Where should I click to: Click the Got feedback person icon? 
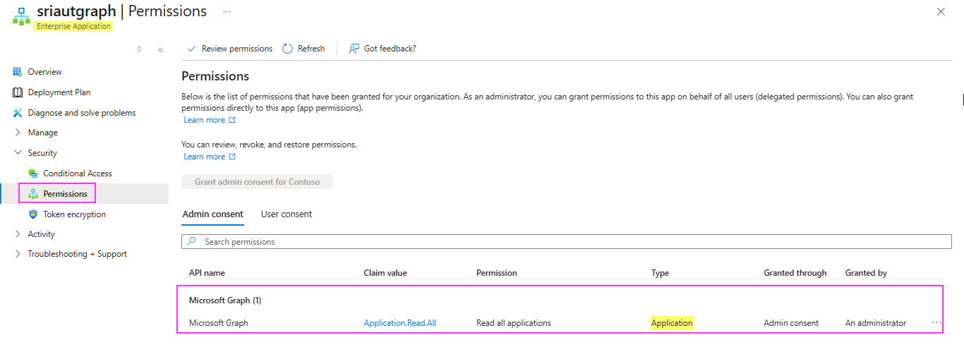(354, 49)
